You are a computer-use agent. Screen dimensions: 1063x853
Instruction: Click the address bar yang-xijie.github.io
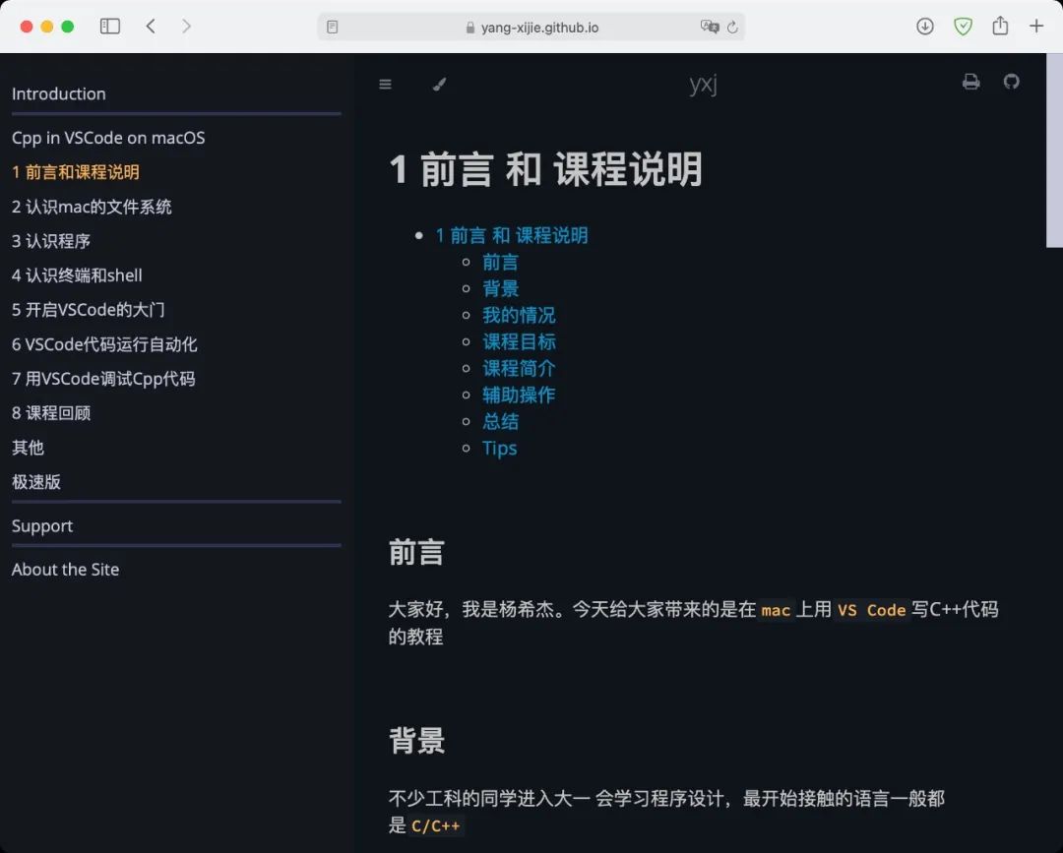[531, 28]
